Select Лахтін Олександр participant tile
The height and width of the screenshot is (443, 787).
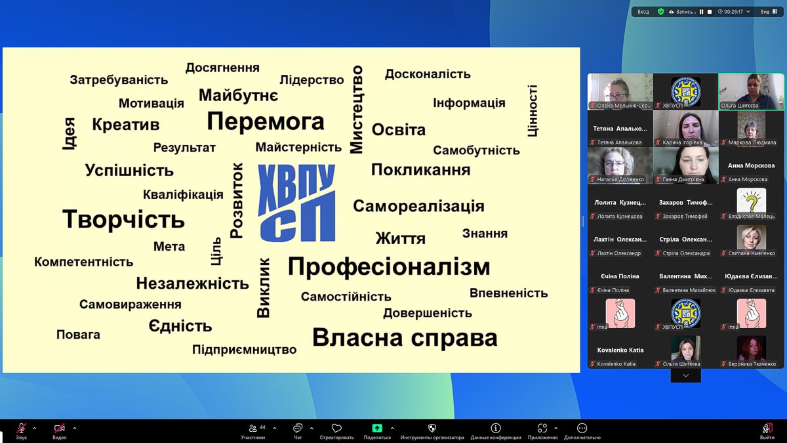point(620,239)
